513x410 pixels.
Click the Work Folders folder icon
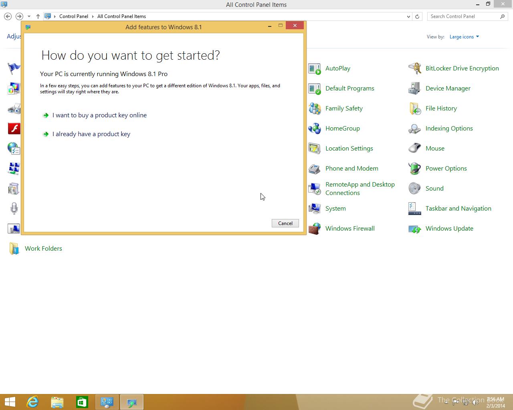point(14,249)
